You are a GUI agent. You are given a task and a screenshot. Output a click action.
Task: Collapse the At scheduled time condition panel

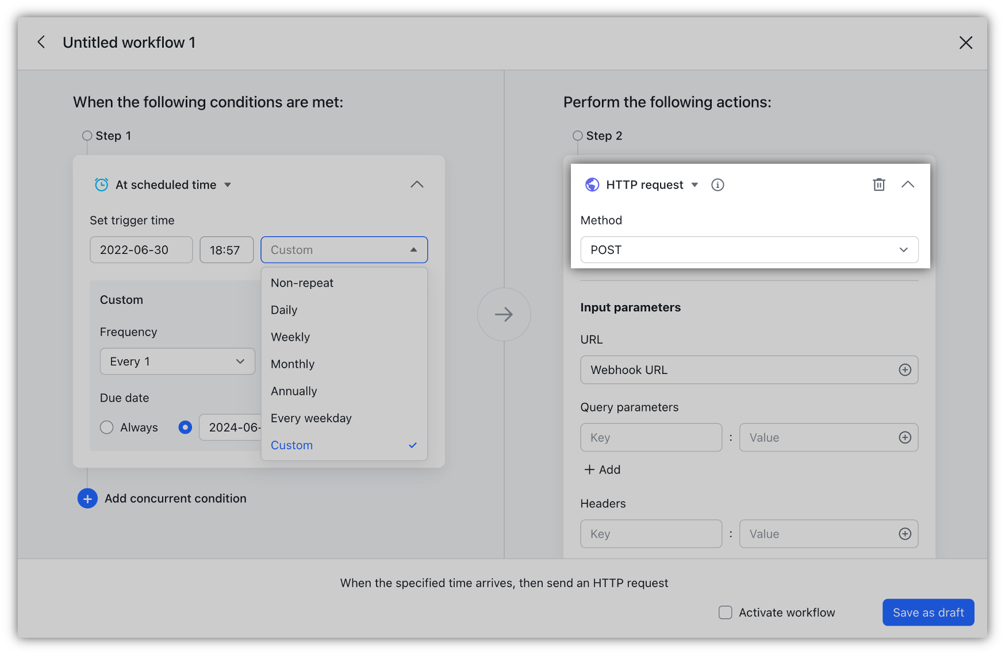click(417, 184)
